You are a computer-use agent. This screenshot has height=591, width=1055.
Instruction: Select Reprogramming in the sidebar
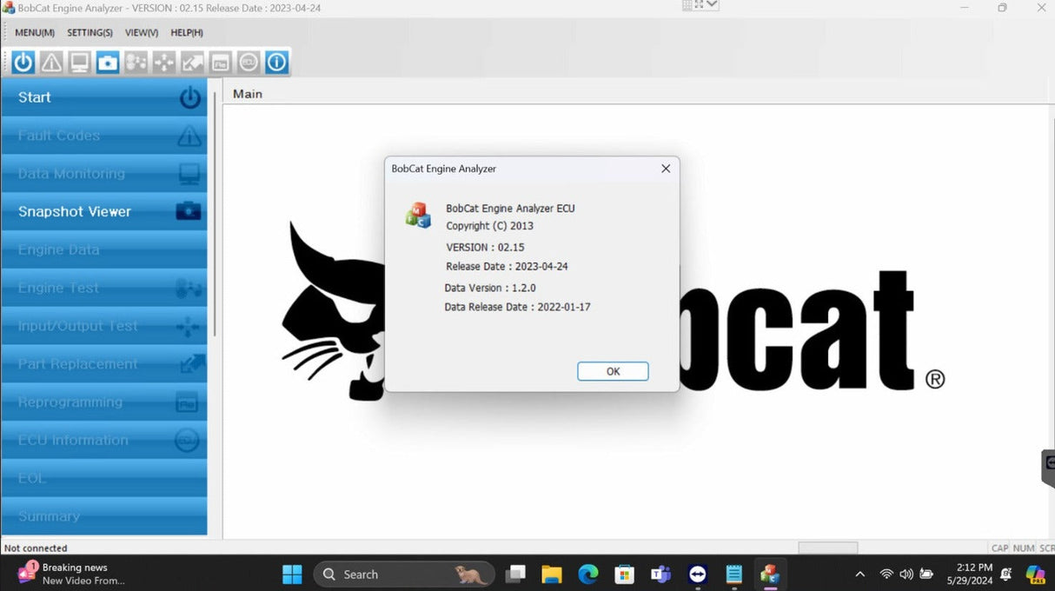[x=104, y=402]
